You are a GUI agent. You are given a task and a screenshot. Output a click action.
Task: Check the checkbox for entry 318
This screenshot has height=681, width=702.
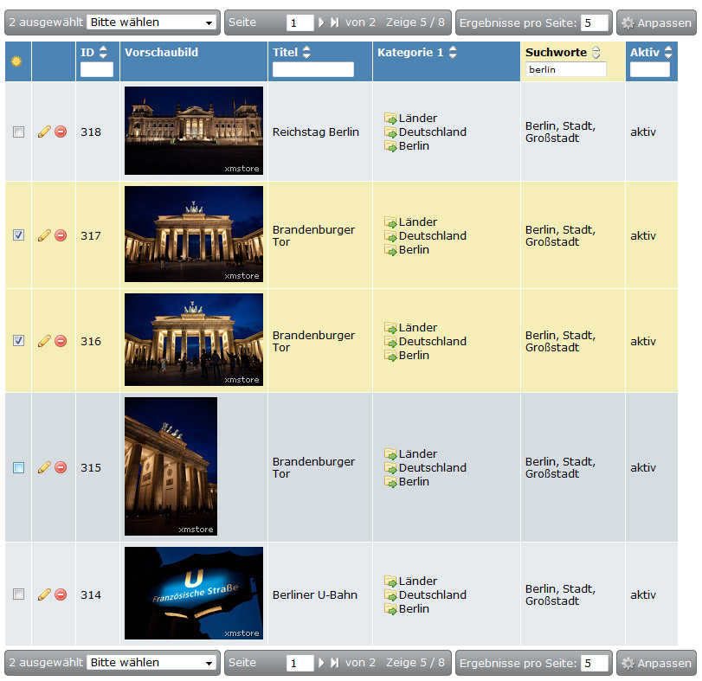click(18, 132)
